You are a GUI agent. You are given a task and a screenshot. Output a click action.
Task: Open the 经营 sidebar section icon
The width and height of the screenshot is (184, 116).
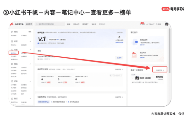tap(12, 41)
